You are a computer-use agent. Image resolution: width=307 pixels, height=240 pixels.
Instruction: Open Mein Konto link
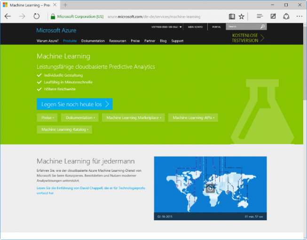click(x=195, y=27)
